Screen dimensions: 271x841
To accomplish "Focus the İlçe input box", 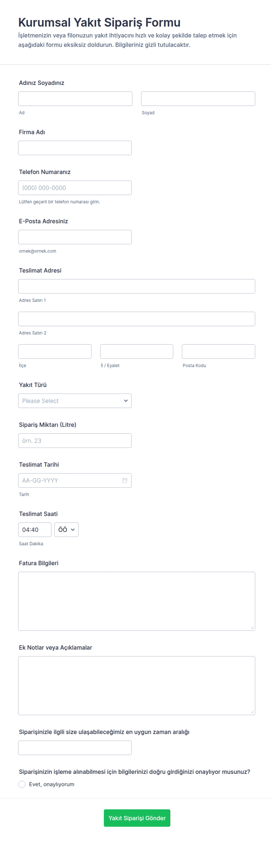I will point(55,352).
